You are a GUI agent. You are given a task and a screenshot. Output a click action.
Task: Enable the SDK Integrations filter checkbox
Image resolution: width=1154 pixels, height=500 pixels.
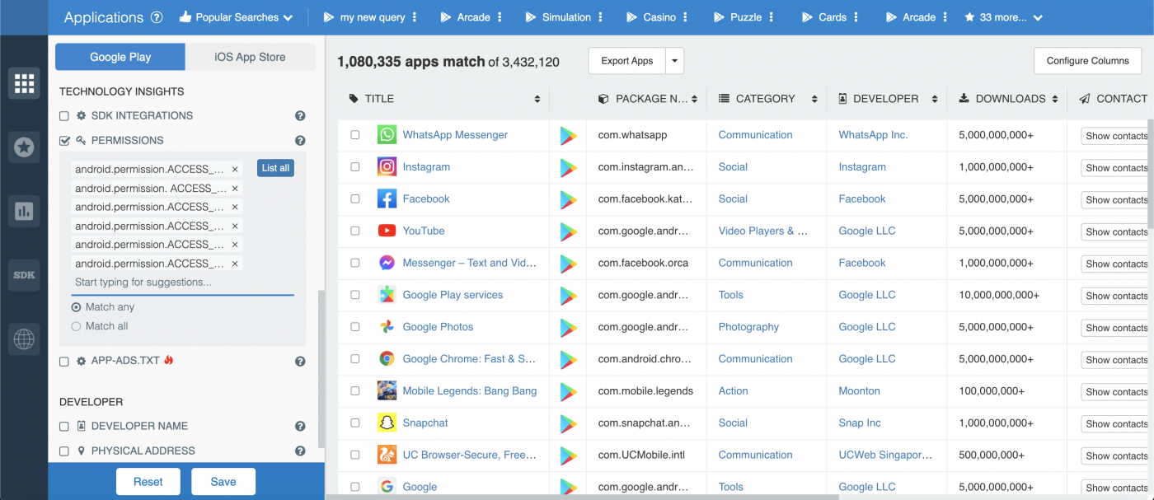click(x=64, y=116)
